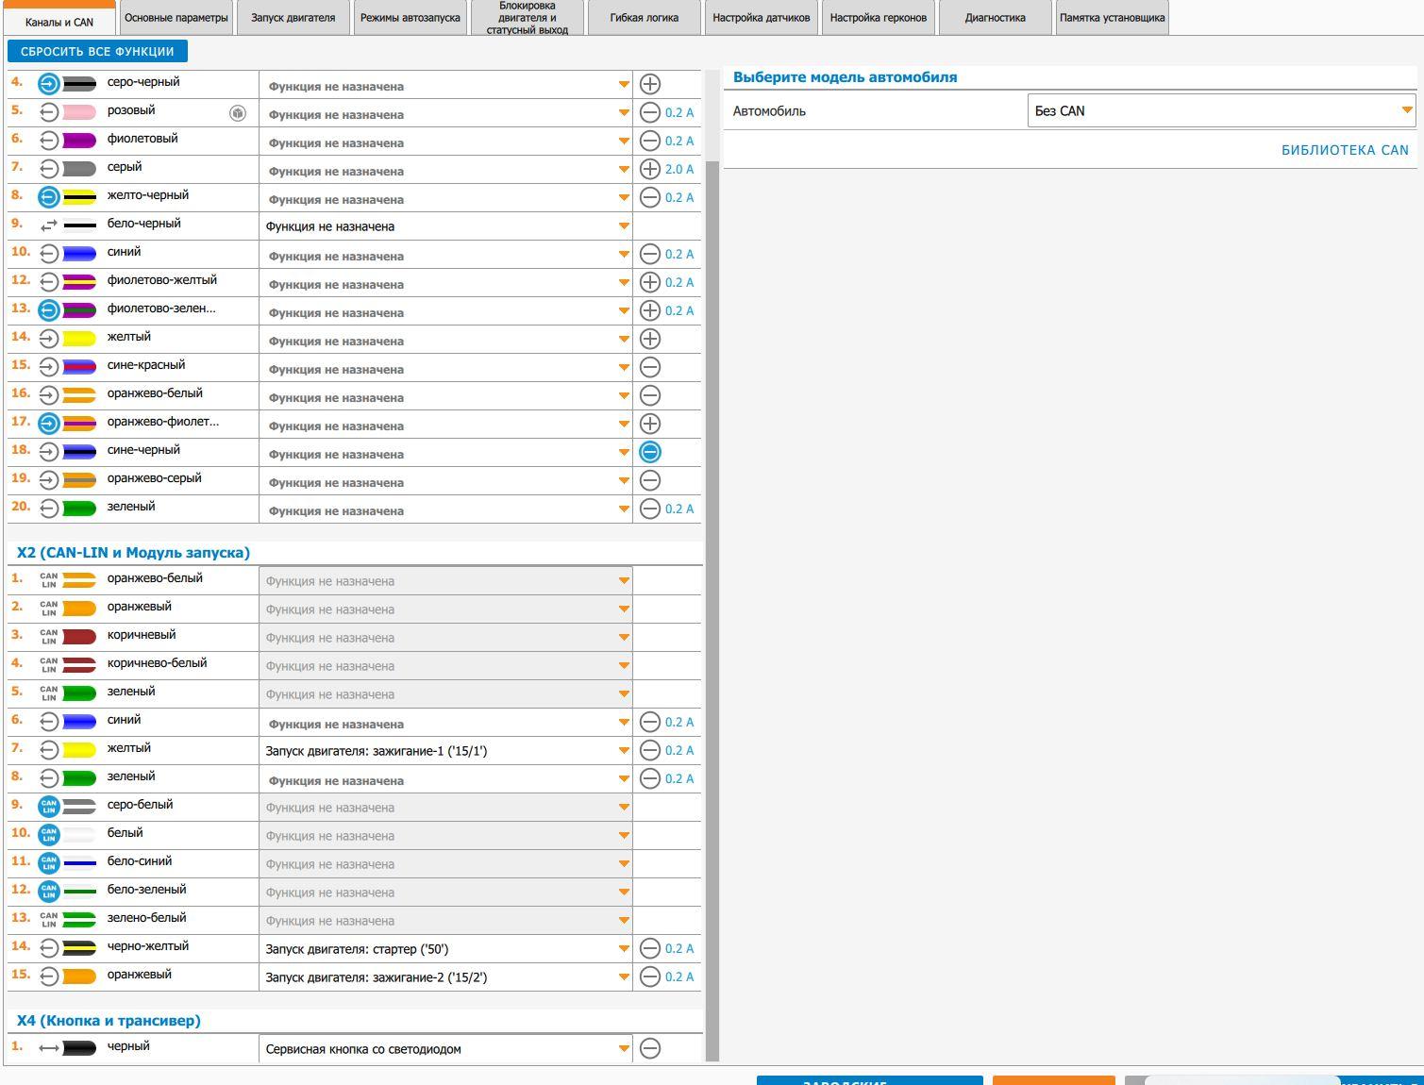This screenshot has width=1424, height=1085.
Task: Open function dropdown for фиолетовый wire 6
Action: pyautogui.click(x=445, y=142)
